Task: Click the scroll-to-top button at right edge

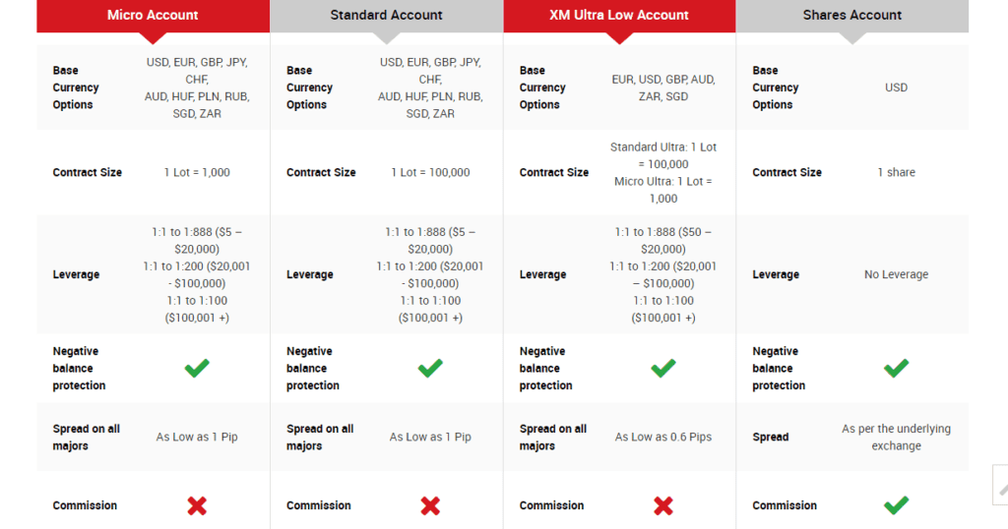Action: [1001, 486]
